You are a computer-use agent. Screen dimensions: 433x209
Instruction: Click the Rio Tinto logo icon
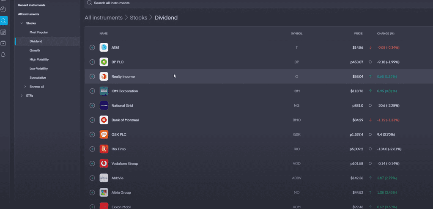point(104,149)
